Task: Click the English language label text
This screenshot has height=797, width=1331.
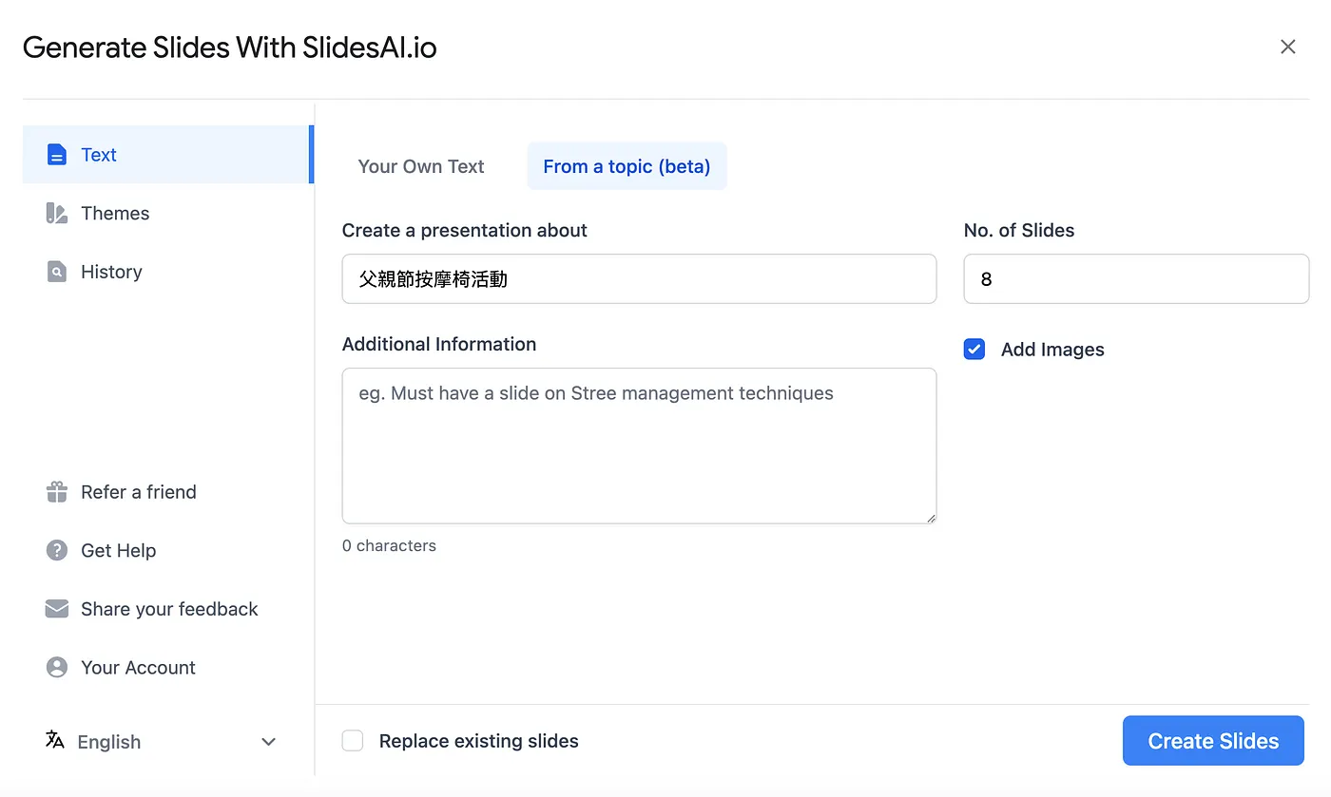Action: pyautogui.click(x=109, y=742)
